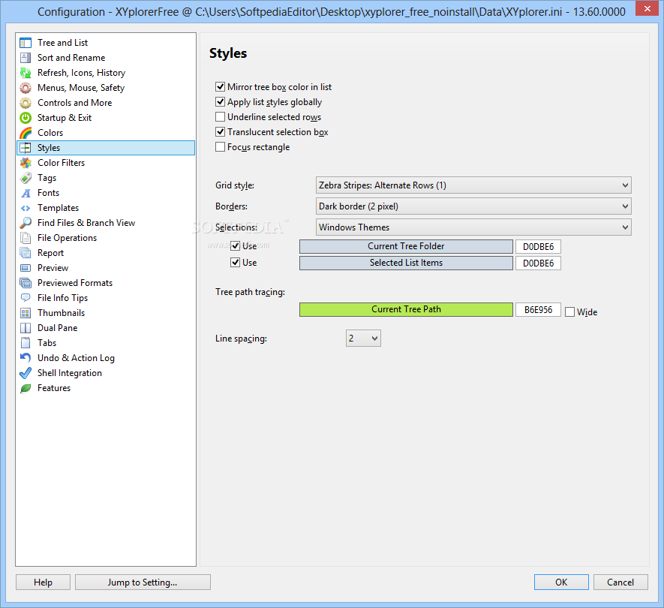Select Thumbnails category
The height and width of the screenshot is (608, 664).
pos(106,313)
